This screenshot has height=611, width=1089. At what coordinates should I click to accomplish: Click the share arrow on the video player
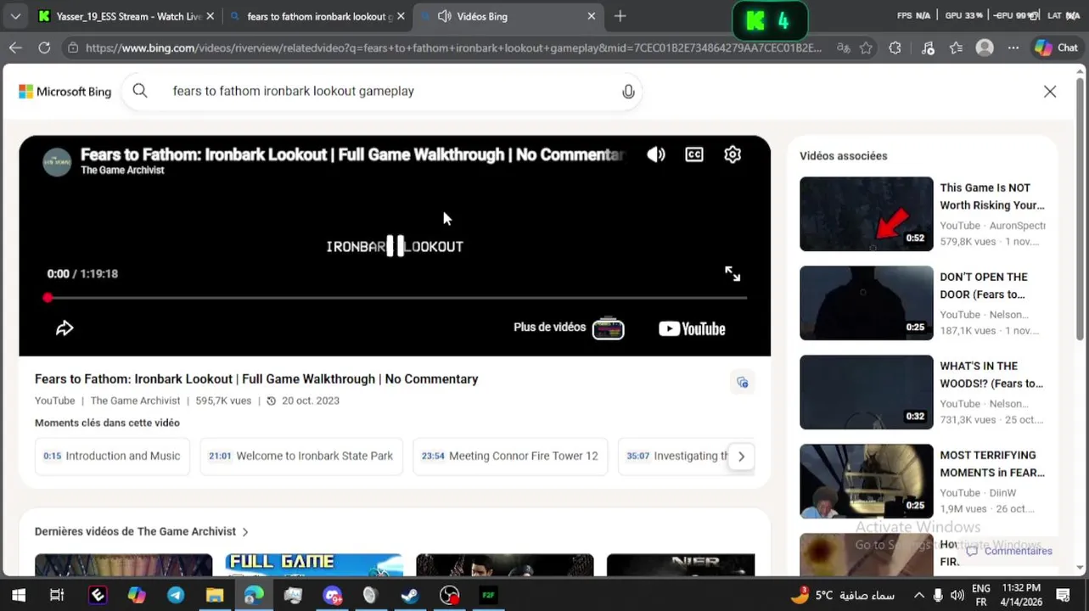pyautogui.click(x=65, y=328)
